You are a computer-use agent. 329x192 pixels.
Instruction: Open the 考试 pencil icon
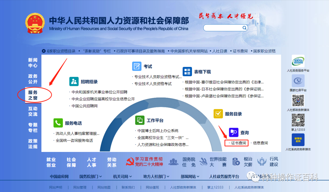[x=136, y=66]
